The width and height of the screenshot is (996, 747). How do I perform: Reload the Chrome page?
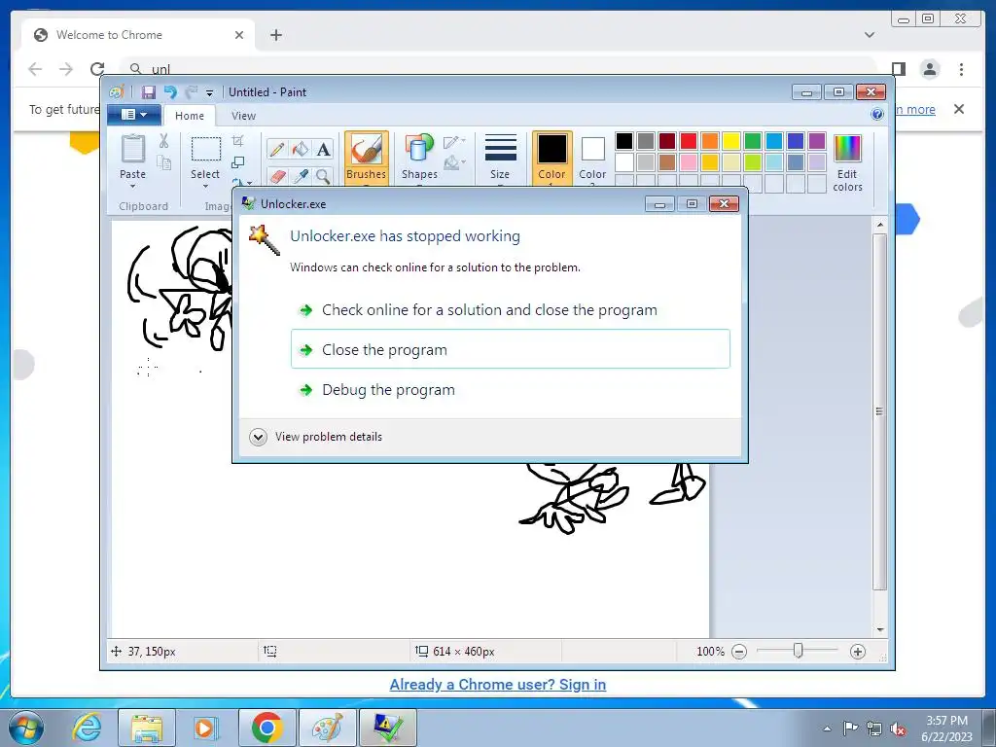pyautogui.click(x=97, y=69)
